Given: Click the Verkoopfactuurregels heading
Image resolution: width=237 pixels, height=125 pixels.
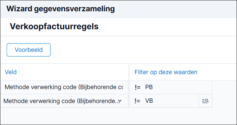Looking at the screenshot, I should click(54, 26).
